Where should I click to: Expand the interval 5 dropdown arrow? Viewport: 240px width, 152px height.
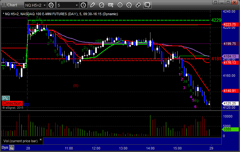(x=77, y=5)
